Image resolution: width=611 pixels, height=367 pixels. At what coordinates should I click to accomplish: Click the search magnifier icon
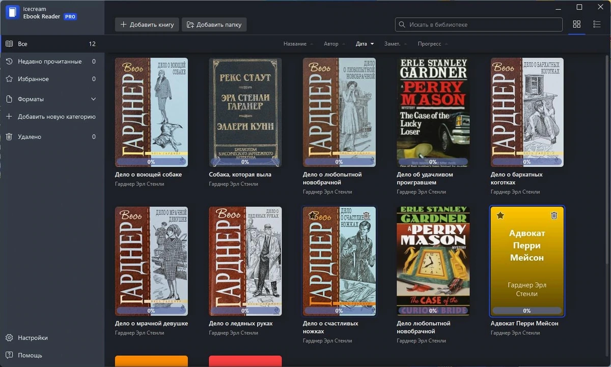[x=403, y=24]
